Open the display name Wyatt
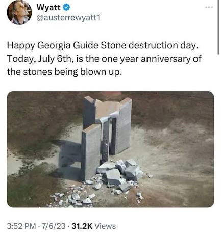221x235 pixels. coord(48,7)
